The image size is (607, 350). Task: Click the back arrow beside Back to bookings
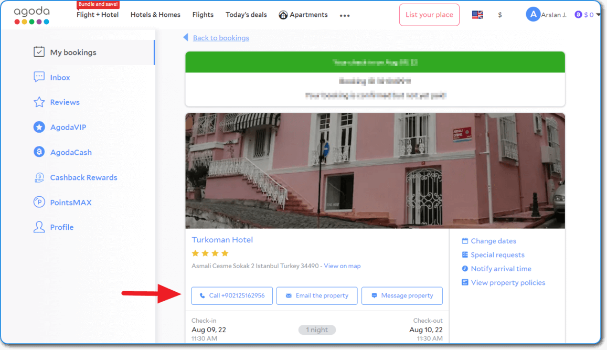pyautogui.click(x=186, y=38)
